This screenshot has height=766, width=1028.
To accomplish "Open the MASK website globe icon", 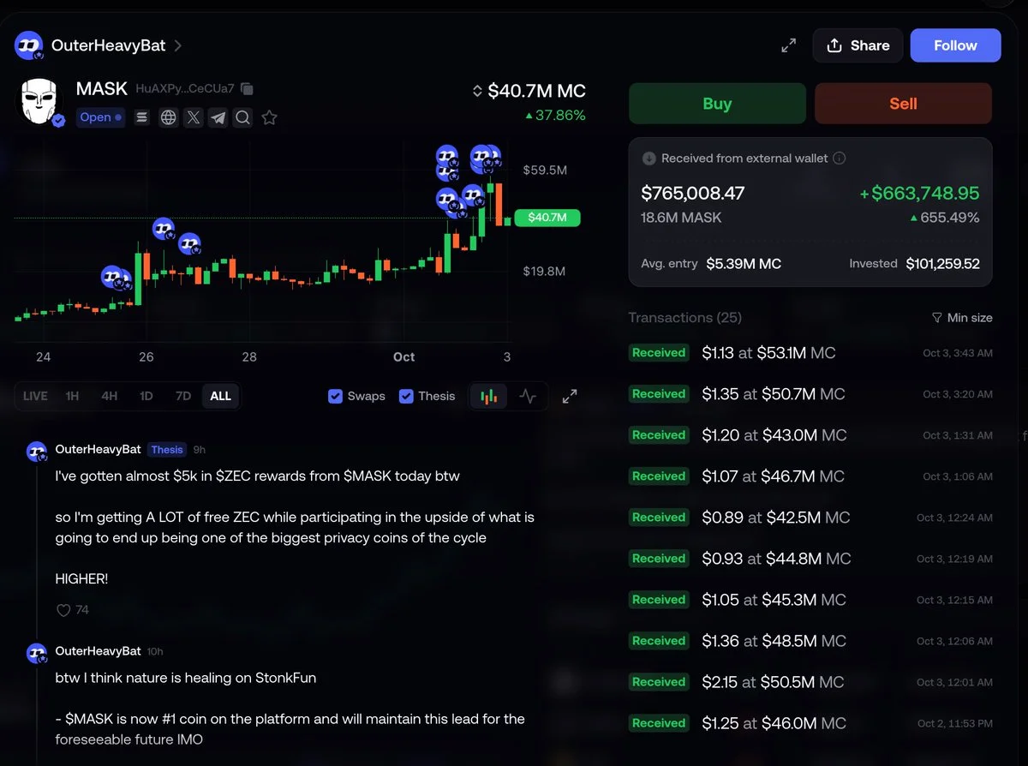I will point(168,117).
